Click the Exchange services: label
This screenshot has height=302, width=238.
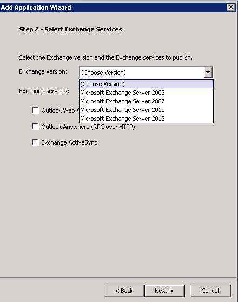tap(44, 91)
